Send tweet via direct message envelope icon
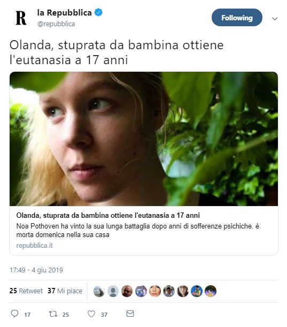The width and height of the screenshot is (287, 327). pos(130,314)
